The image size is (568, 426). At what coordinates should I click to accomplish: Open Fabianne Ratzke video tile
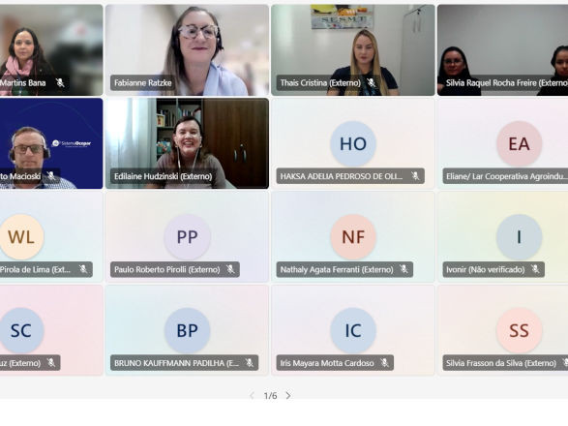coord(188,50)
